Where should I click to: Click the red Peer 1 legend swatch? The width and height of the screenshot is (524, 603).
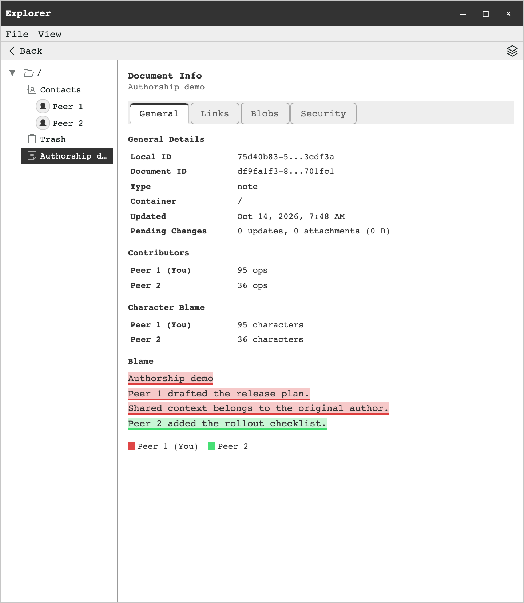[x=132, y=446]
